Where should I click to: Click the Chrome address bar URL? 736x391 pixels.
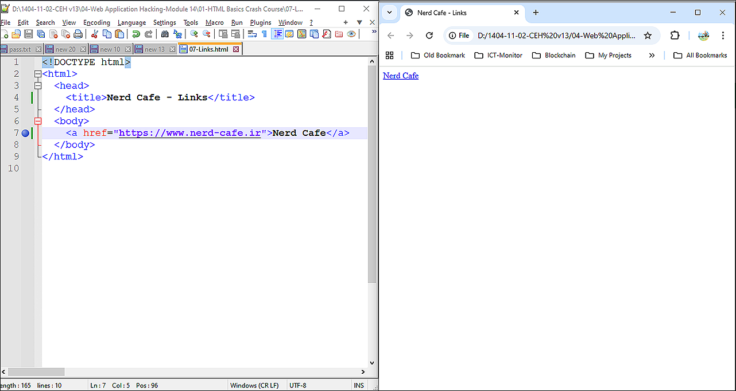click(556, 36)
